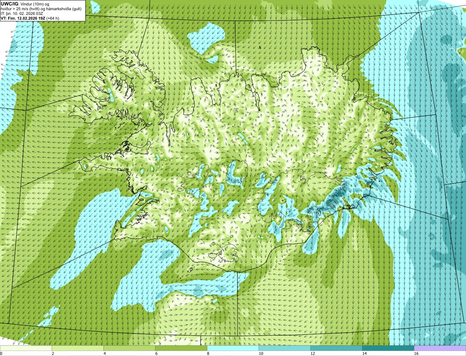Screen dimensions: 466x356
Task: Click the 10–12 m/s cyan legend band
Action: coord(285,348)
